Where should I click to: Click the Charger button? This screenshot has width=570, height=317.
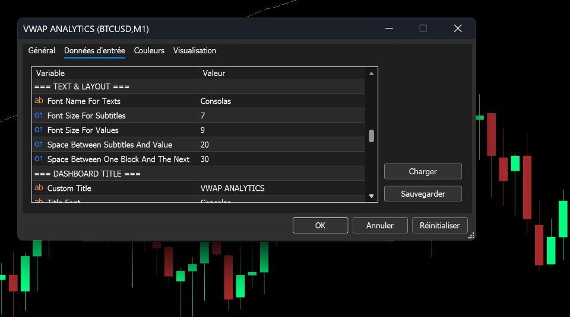423,171
